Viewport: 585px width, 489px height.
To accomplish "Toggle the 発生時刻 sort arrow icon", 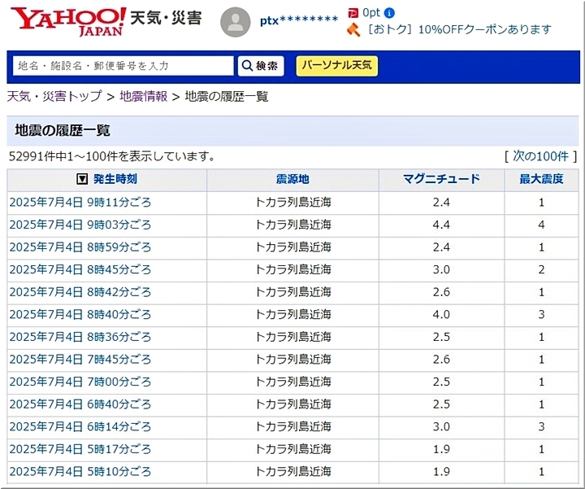I will tap(82, 179).
